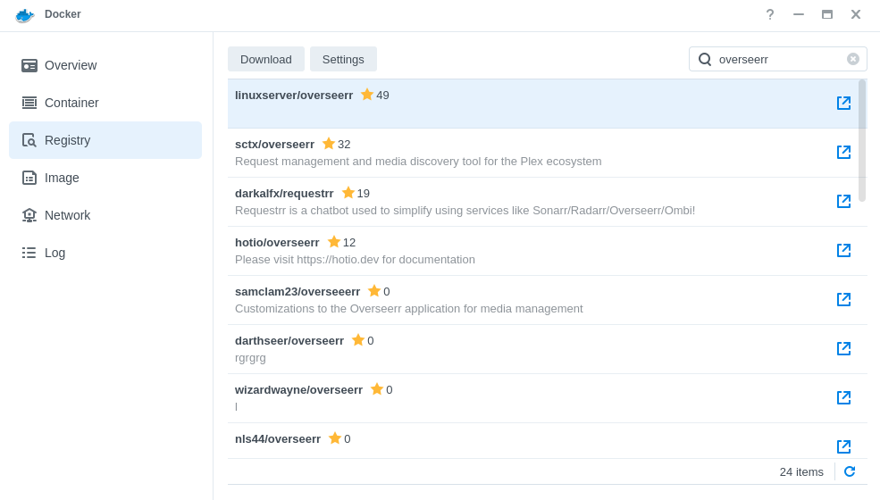Select darkalfx/requestrr name text
The width and height of the screenshot is (880, 500).
coord(284,194)
